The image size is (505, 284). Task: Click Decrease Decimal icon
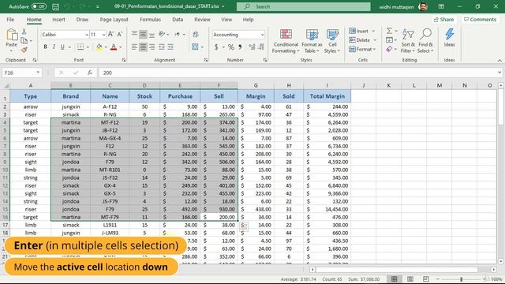pyautogui.click(x=261, y=47)
